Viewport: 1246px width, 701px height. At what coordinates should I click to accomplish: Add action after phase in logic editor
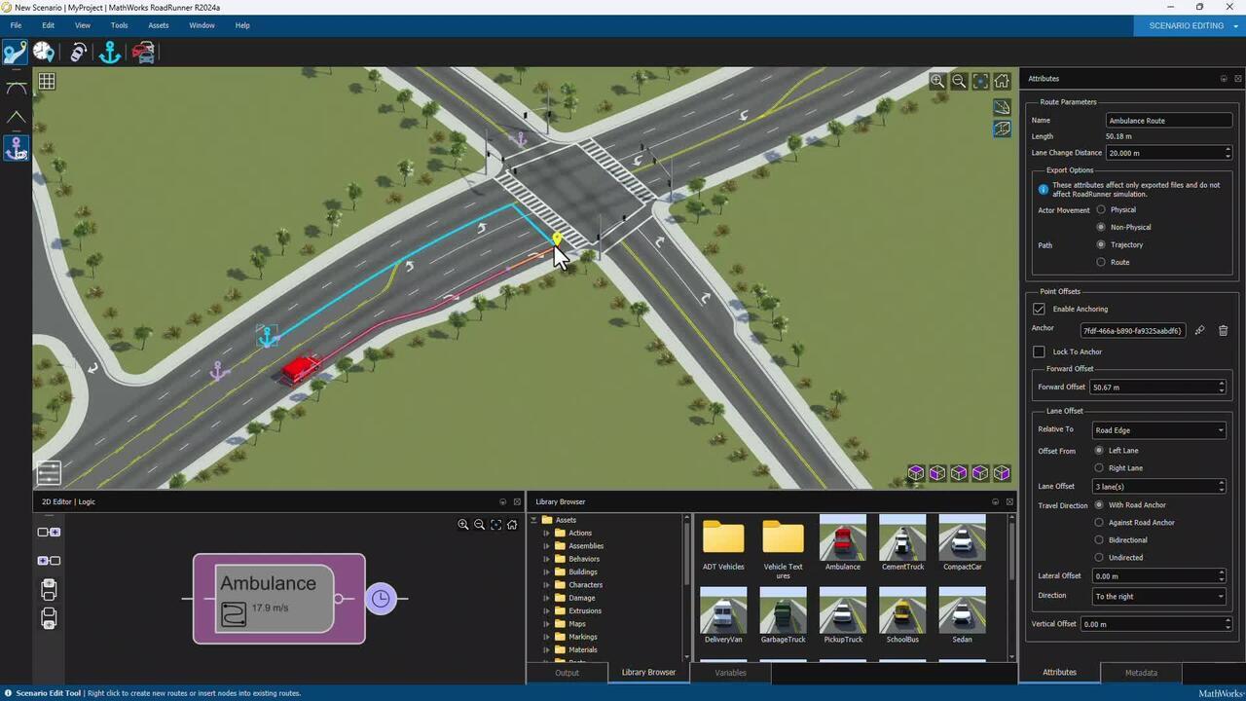[x=49, y=533]
